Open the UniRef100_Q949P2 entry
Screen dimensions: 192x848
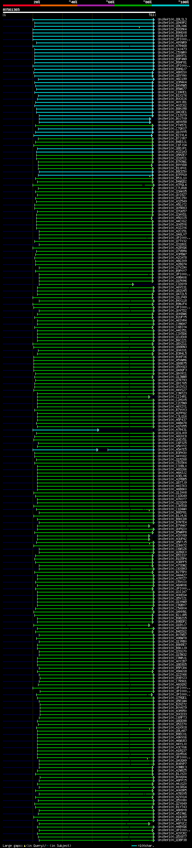tap(172, 23)
